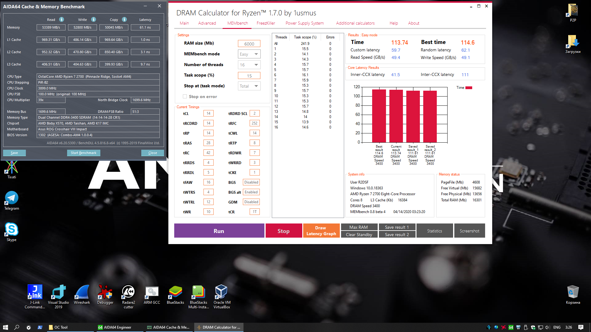This screenshot has width=591, height=332.
Task: Click the Write info icon in AIDA64
Action: click(94, 19)
